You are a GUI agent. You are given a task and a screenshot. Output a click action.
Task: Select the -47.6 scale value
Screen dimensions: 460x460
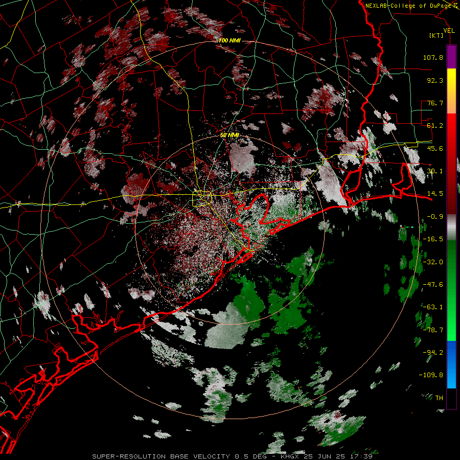point(433,285)
